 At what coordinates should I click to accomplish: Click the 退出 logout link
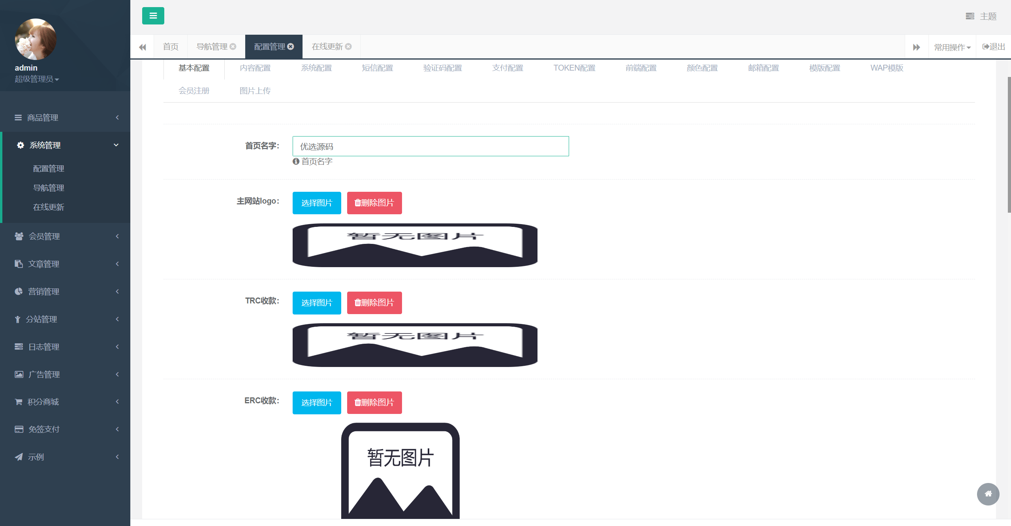994,47
